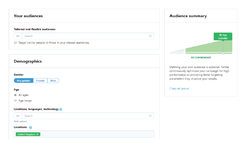Expand the All filter in Locations search
The image size is (252, 156).
18,116
